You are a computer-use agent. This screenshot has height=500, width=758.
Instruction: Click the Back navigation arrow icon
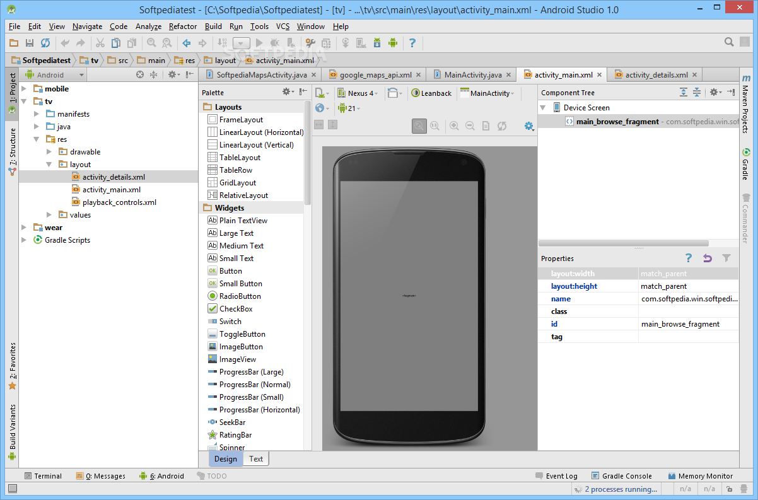[x=187, y=43]
